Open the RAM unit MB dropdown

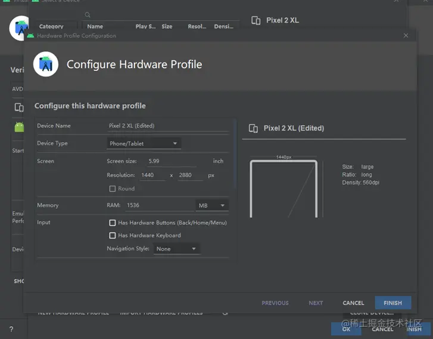click(212, 205)
